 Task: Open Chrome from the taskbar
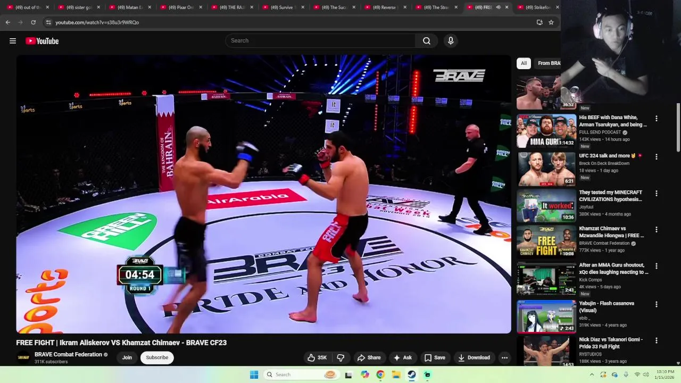pyautogui.click(x=380, y=374)
